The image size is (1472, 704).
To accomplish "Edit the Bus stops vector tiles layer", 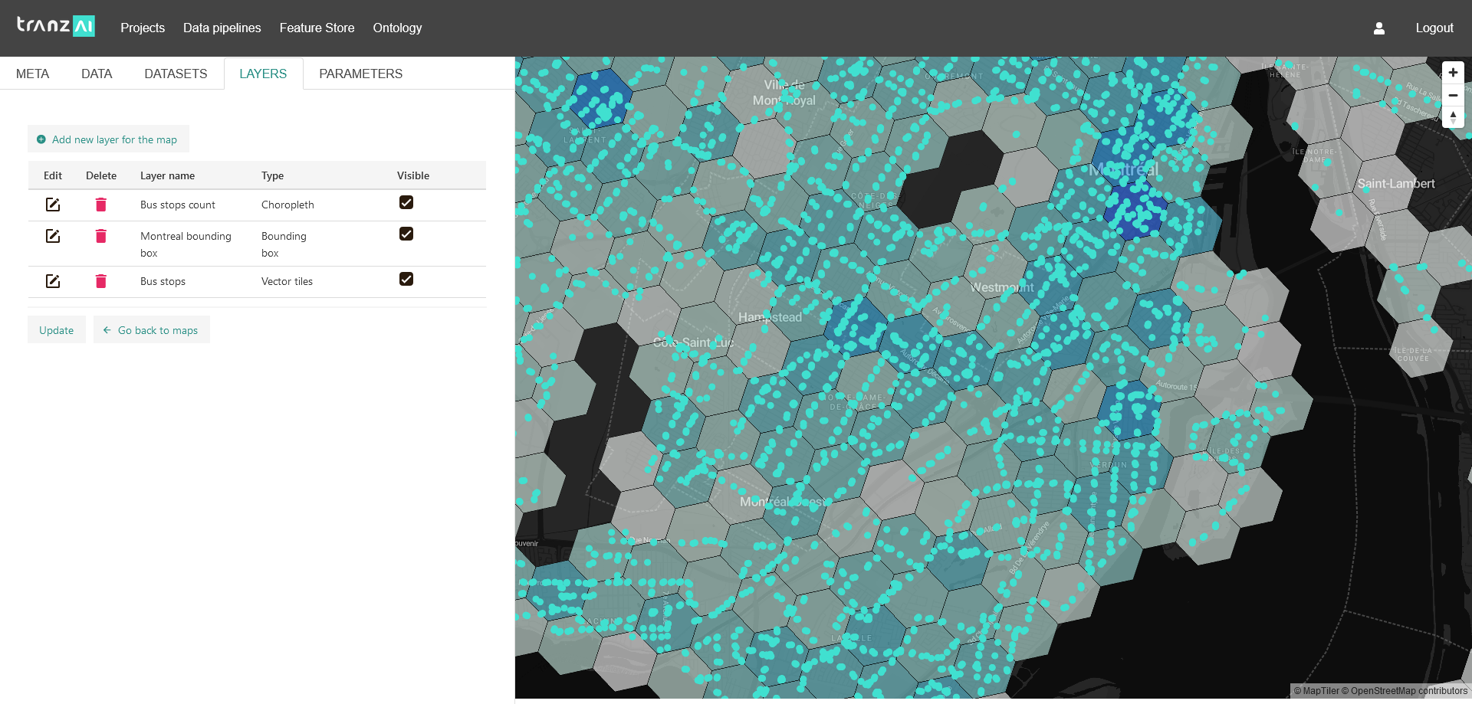I will pos(53,281).
